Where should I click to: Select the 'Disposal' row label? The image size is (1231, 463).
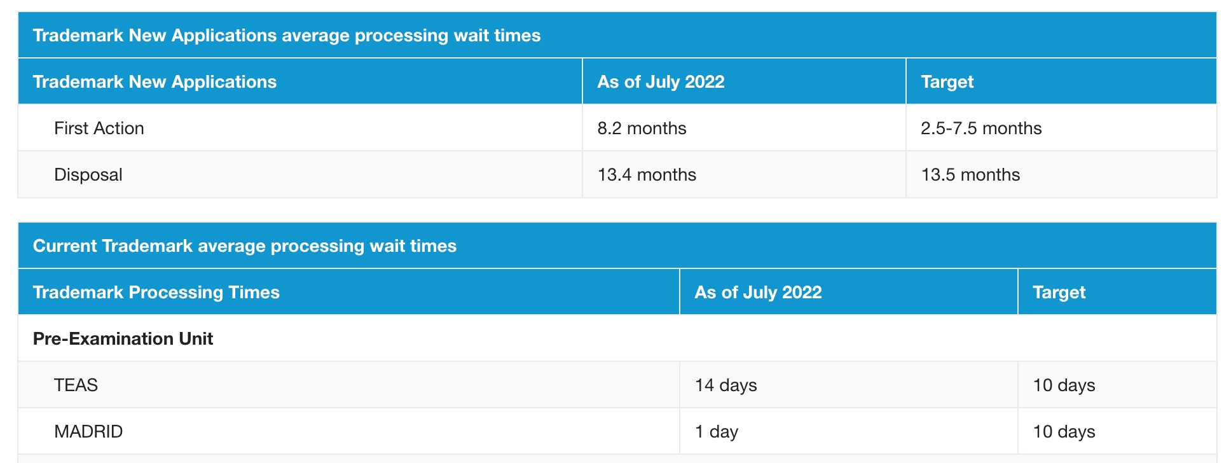pos(88,175)
